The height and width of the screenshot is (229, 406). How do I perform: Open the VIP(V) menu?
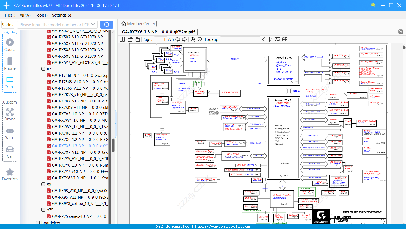pos(25,15)
